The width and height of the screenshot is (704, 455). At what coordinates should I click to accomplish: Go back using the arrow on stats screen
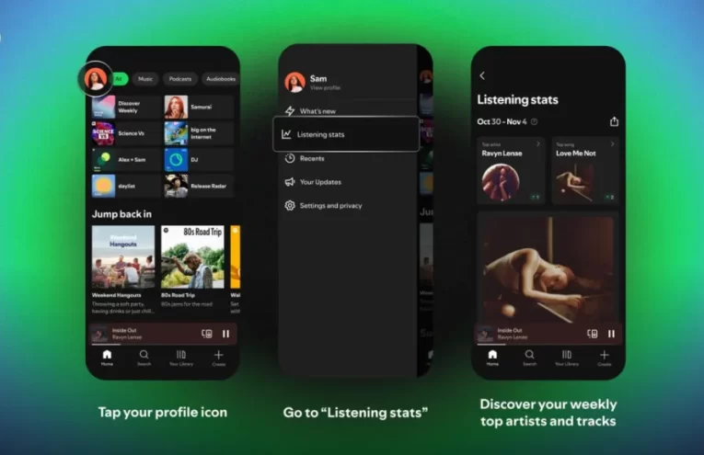[x=482, y=75]
